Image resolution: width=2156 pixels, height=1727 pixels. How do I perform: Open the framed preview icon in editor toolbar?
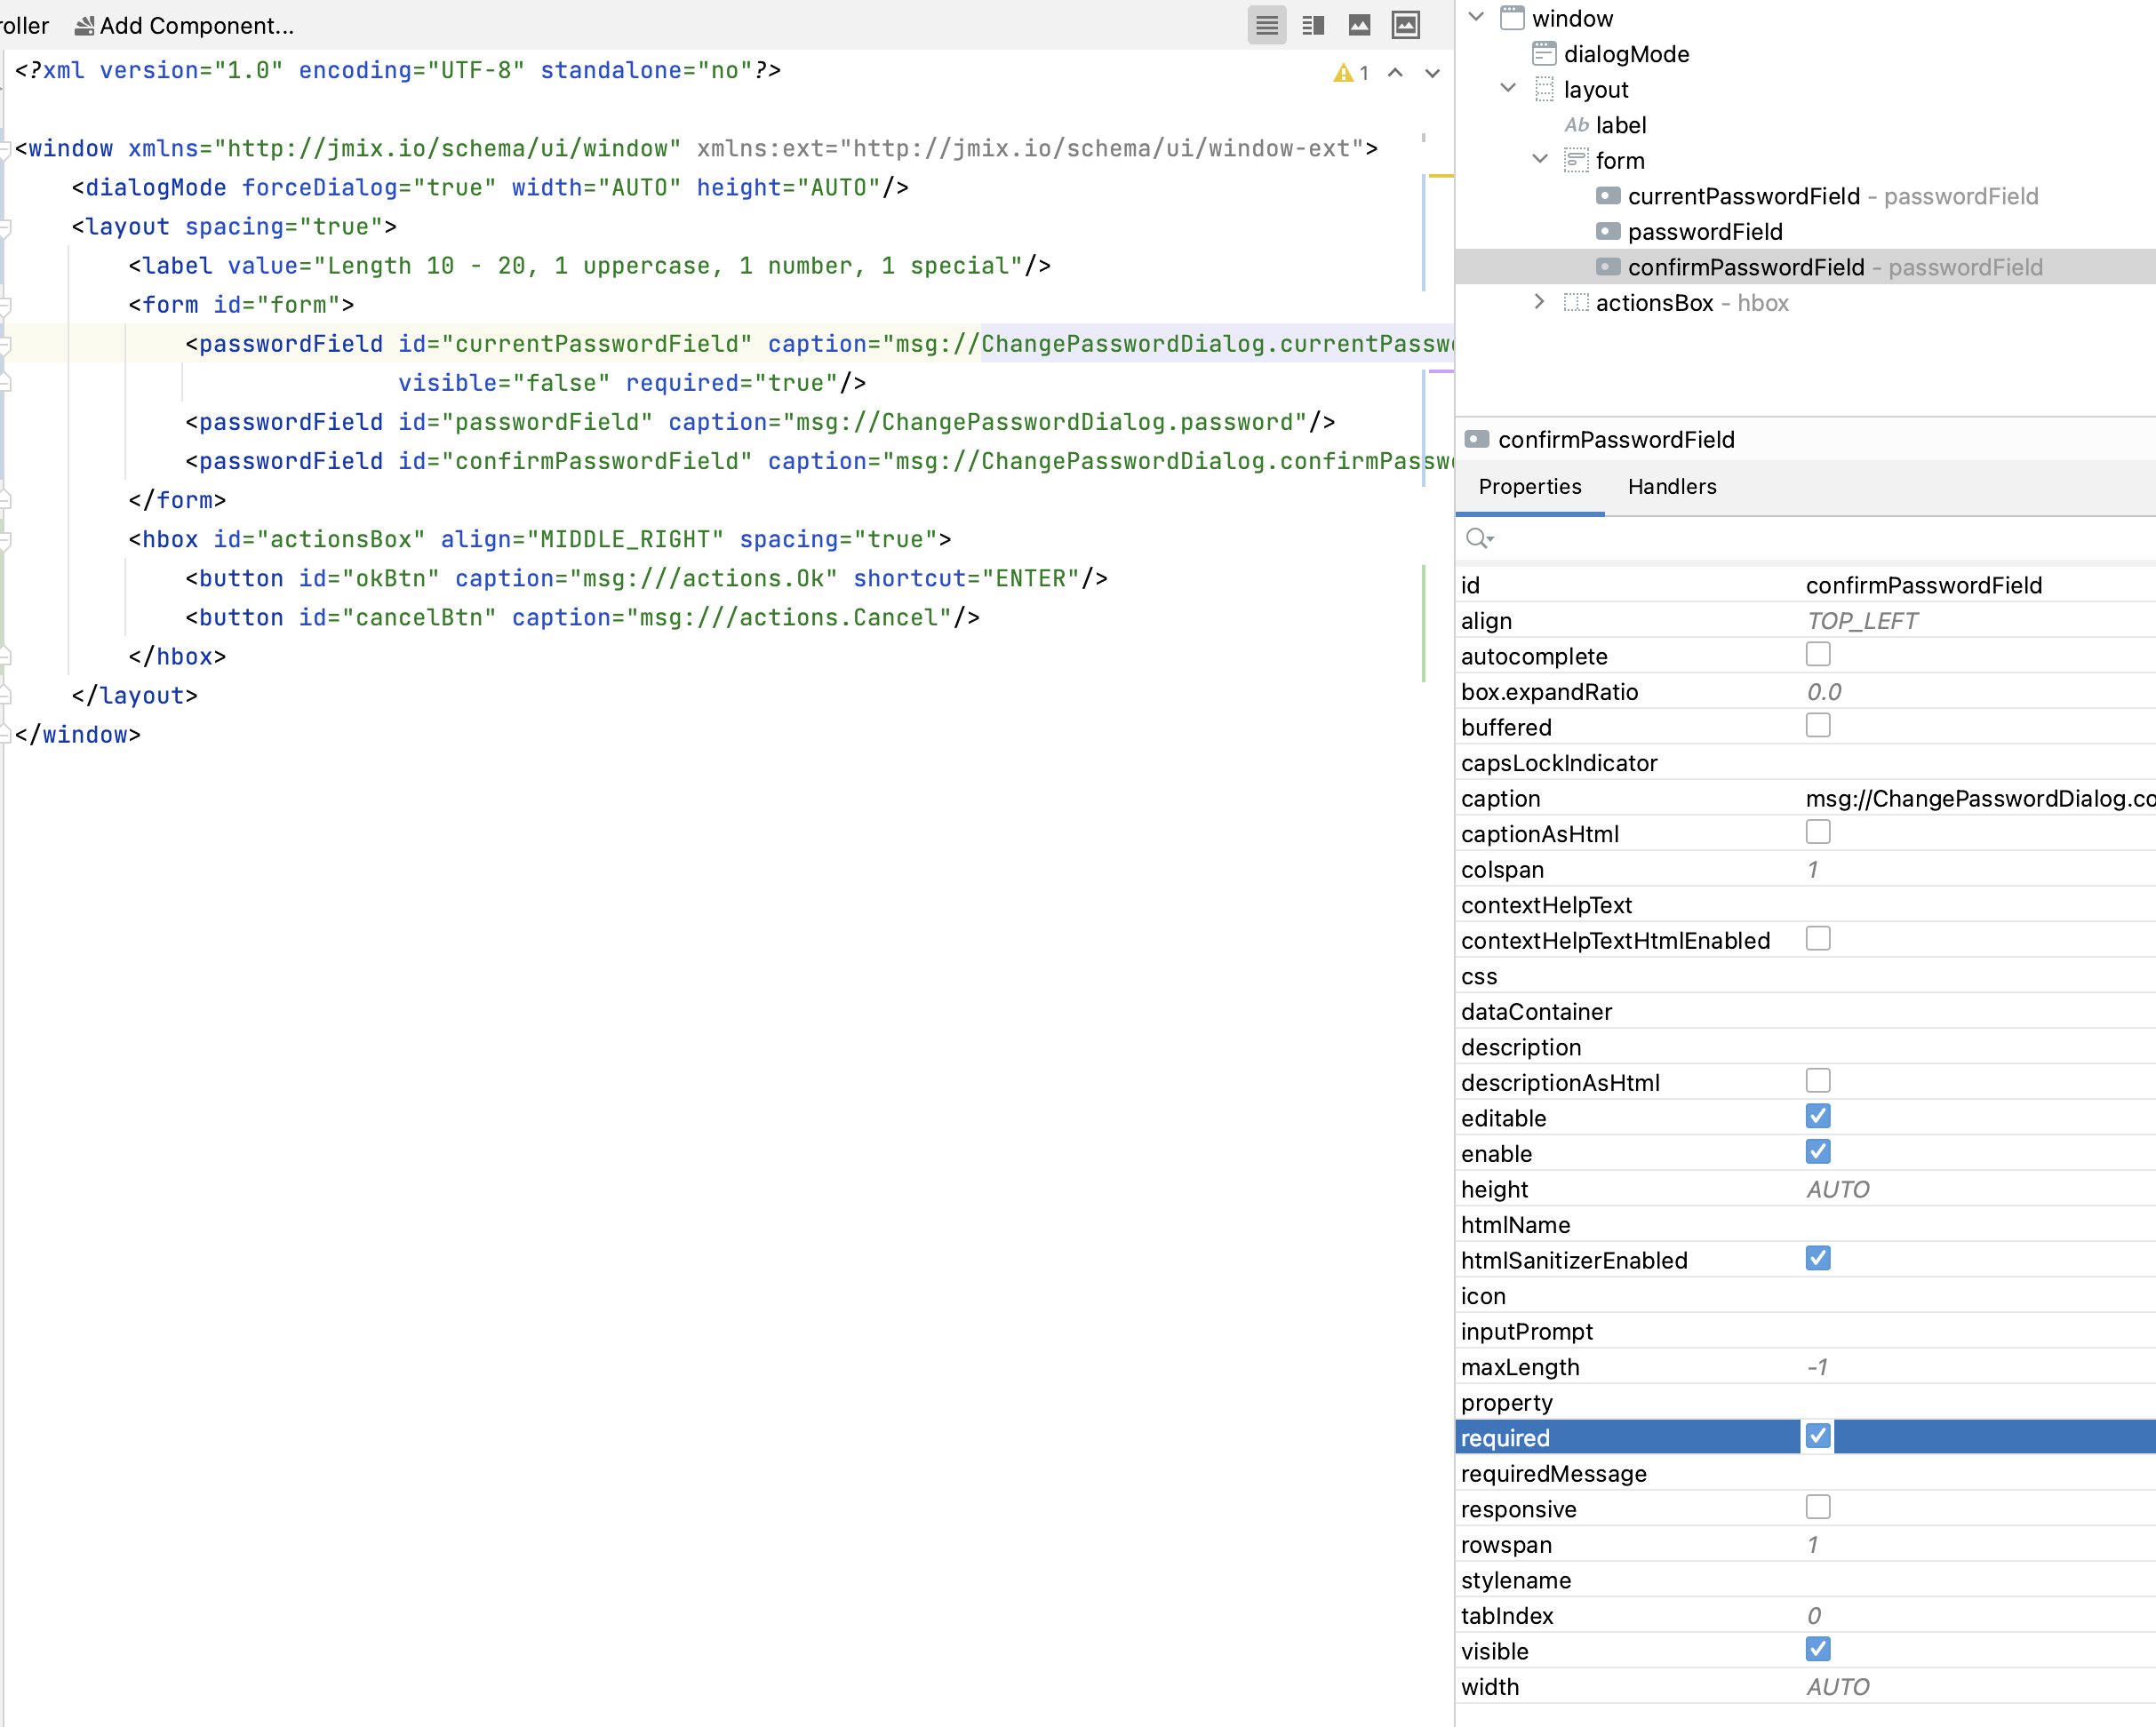[1405, 25]
